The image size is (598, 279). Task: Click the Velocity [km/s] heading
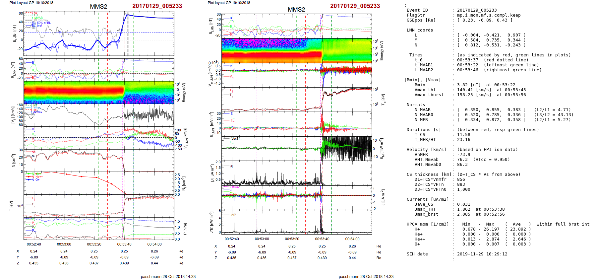point(426,150)
